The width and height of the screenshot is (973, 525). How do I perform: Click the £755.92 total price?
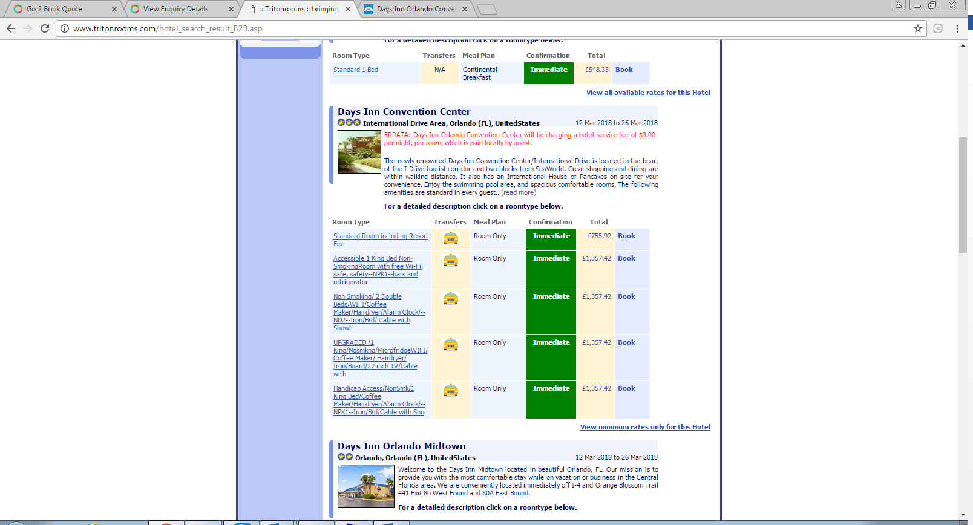pos(599,236)
